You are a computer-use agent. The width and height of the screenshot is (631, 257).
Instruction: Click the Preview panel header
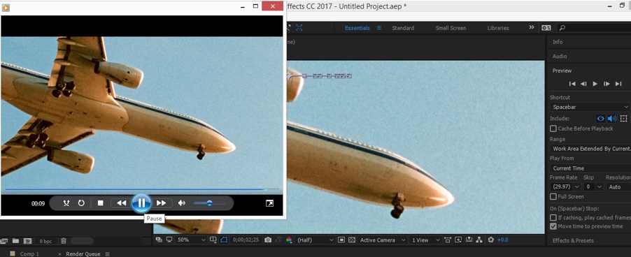click(x=562, y=71)
